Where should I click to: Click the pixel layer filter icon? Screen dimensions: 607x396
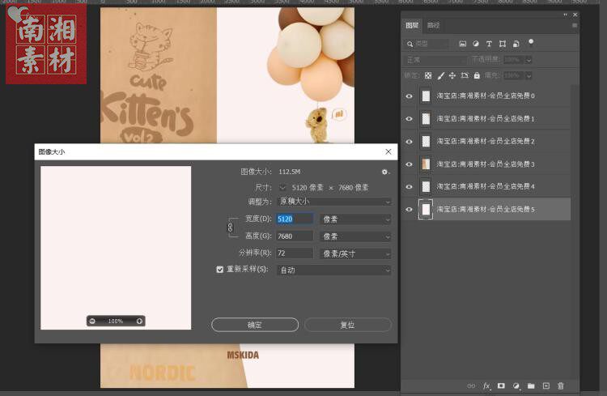[x=462, y=44]
